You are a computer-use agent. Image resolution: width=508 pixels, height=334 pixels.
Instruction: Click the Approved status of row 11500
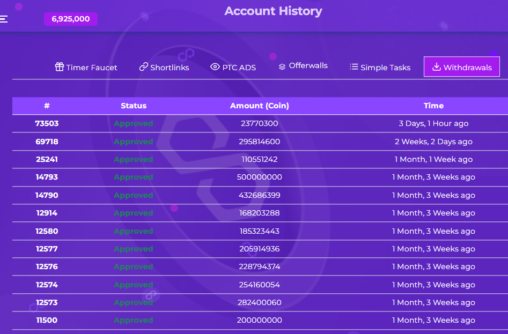[x=134, y=321]
